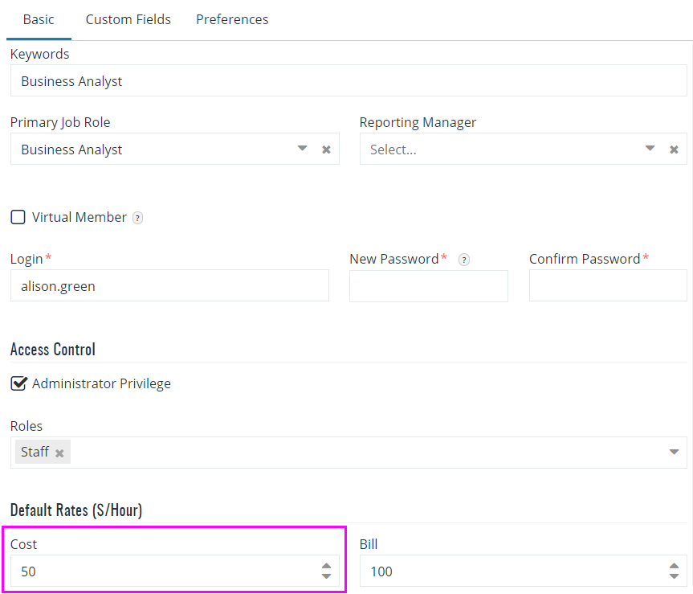Decrease the Cost rate value
This screenshot has width=693, height=594.
(x=326, y=576)
